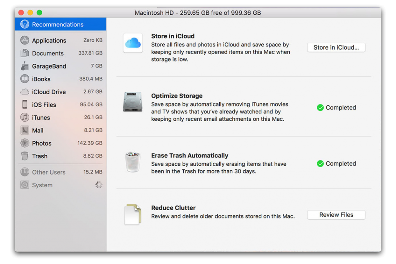Click the Optimize Storage heading
The image size is (396, 264).
(x=177, y=96)
